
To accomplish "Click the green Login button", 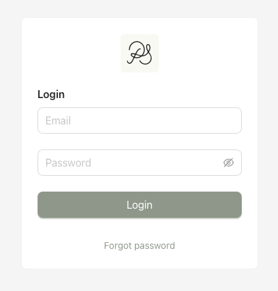I will [x=140, y=205].
